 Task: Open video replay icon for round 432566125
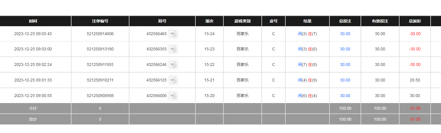(x=173, y=80)
